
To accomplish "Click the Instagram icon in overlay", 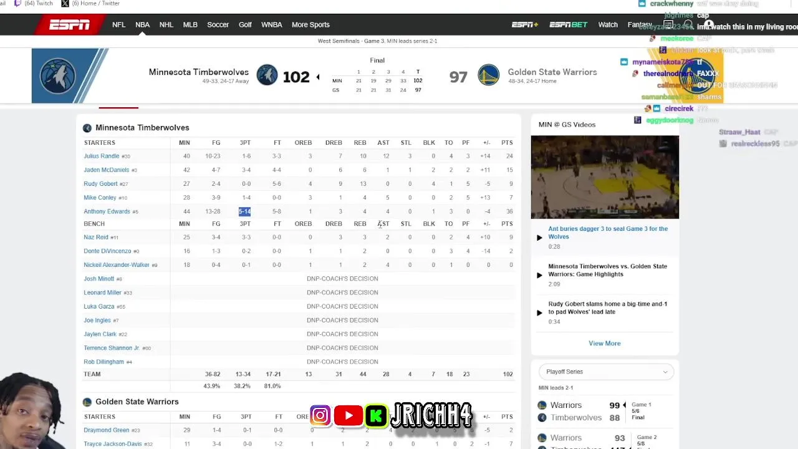I will (x=320, y=416).
